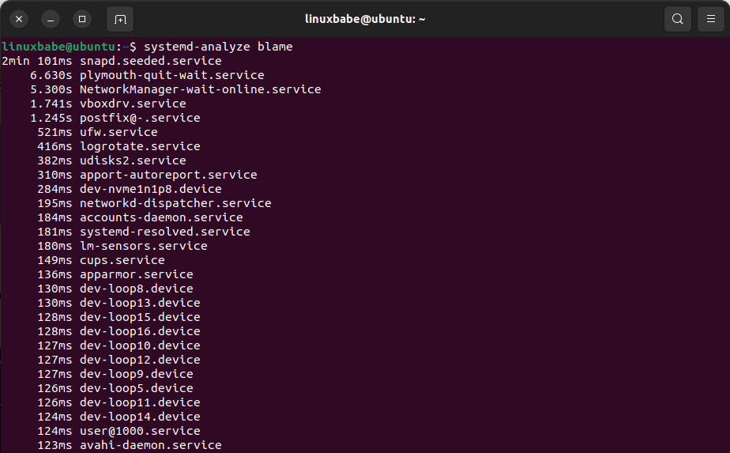Click the postfix@-.service entry
The image size is (730, 453).
point(140,118)
